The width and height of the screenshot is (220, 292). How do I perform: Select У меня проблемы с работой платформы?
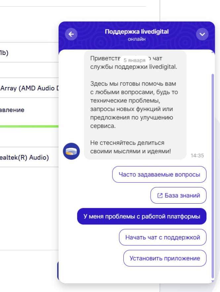tap(142, 217)
